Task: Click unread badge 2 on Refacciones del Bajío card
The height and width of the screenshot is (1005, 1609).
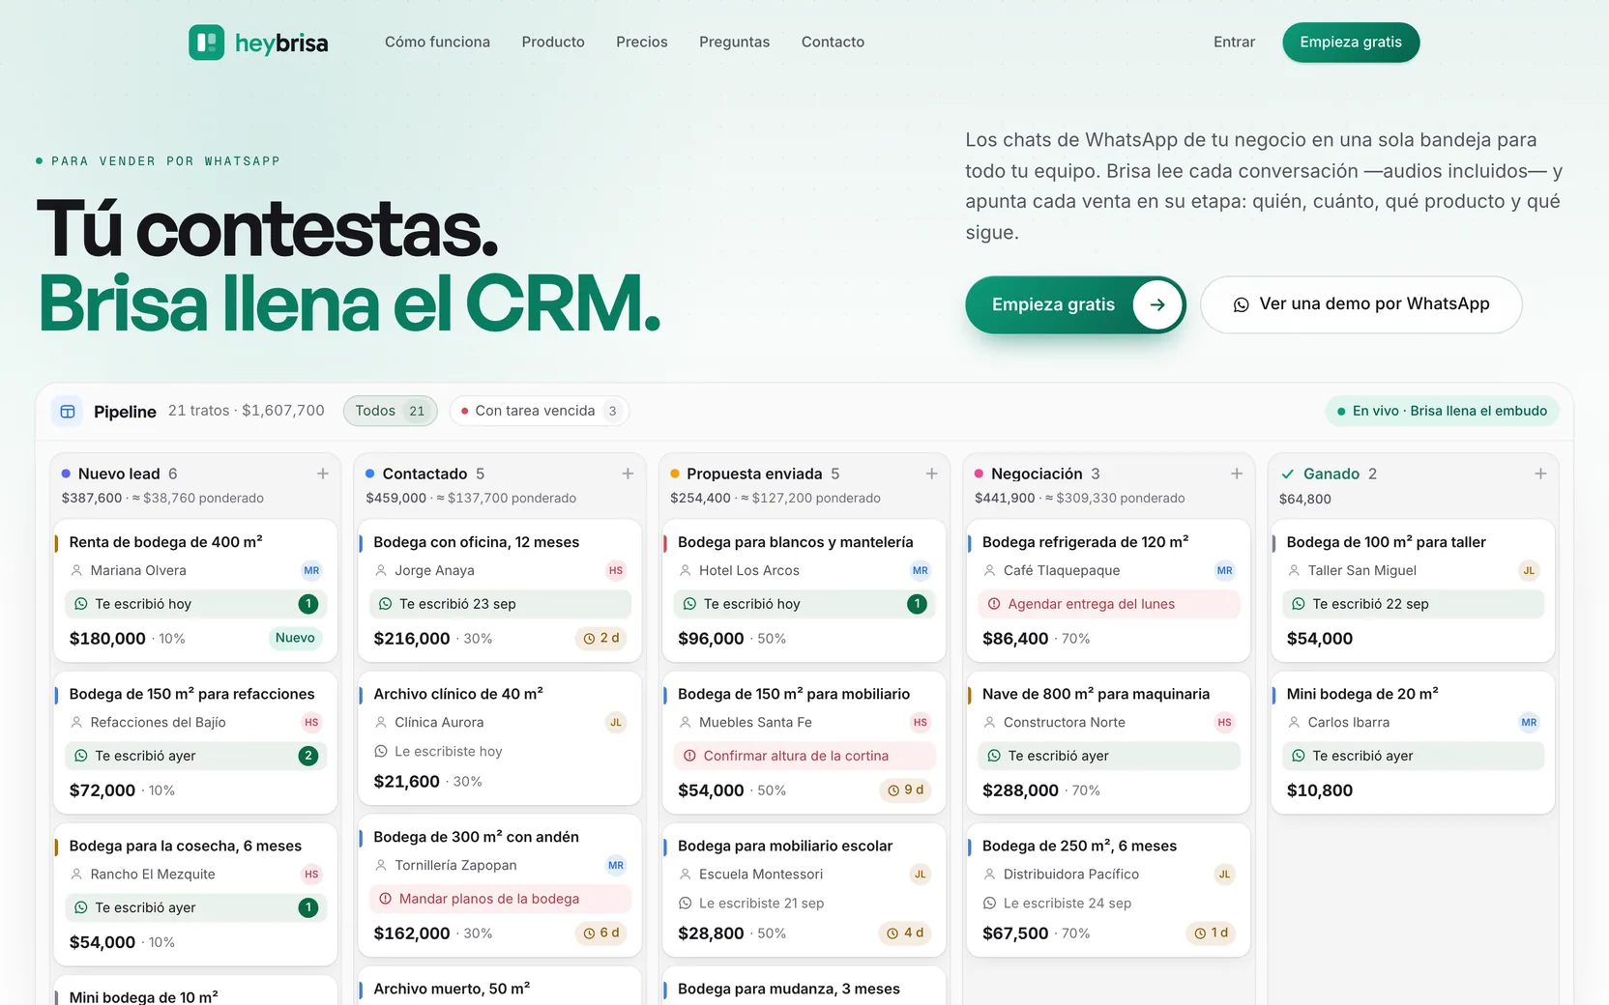Action: click(x=308, y=756)
